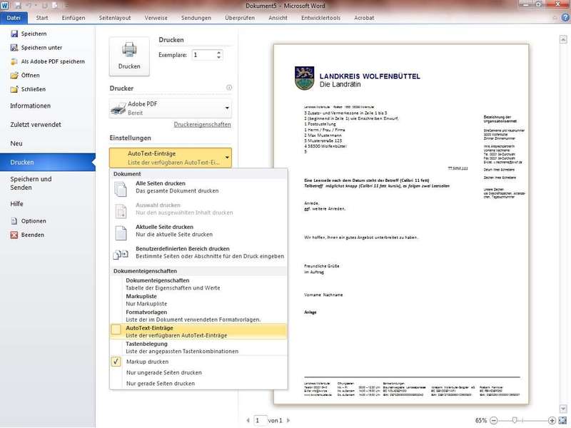Switch to the Acrobat ribbon tab
Image resolution: width=571 pixels, height=428 pixels.
pos(364,18)
